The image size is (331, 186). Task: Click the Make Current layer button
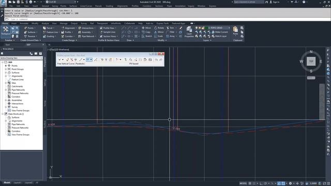(x=219, y=32)
